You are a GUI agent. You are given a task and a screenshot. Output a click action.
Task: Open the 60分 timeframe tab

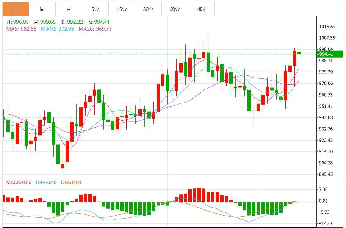pyautogui.click(x=175, y=9)
